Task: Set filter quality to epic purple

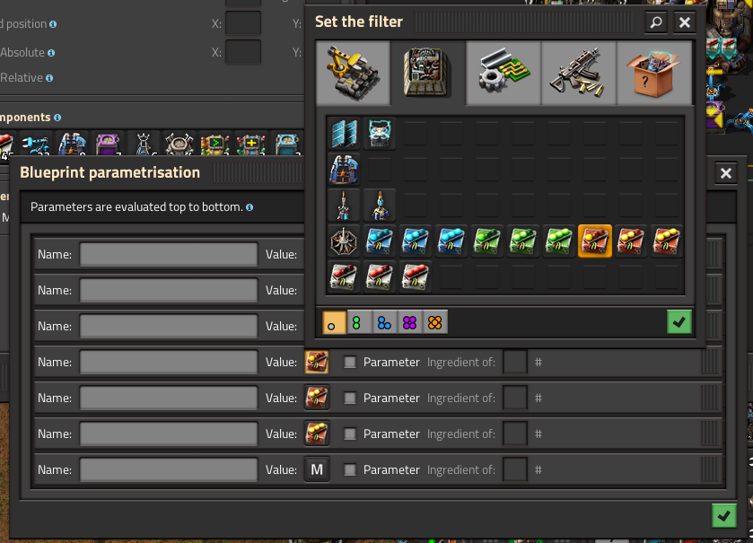Action: [410, 322]
